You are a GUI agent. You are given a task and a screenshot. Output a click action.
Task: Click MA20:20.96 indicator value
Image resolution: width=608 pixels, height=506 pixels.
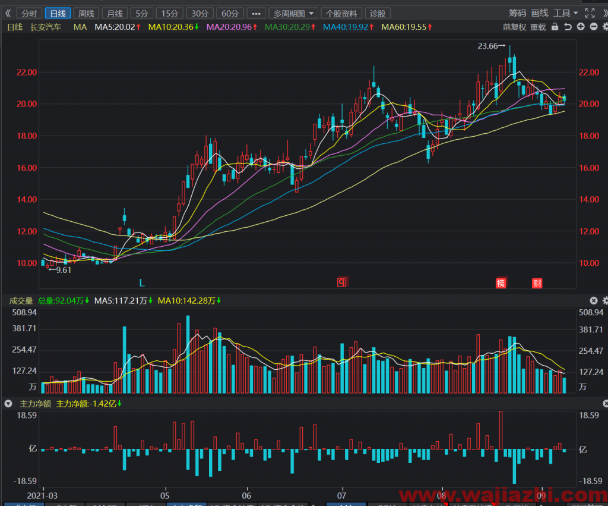[232, 27]
